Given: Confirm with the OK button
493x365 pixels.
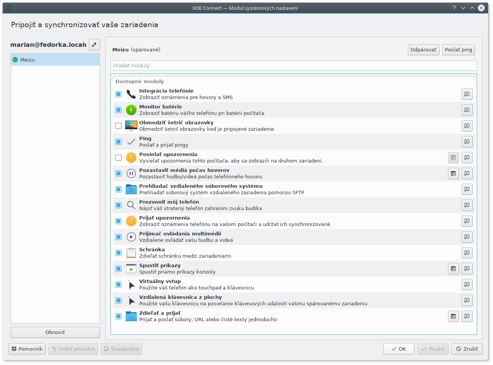Looking at the screenshot, I should coord(399,349).
